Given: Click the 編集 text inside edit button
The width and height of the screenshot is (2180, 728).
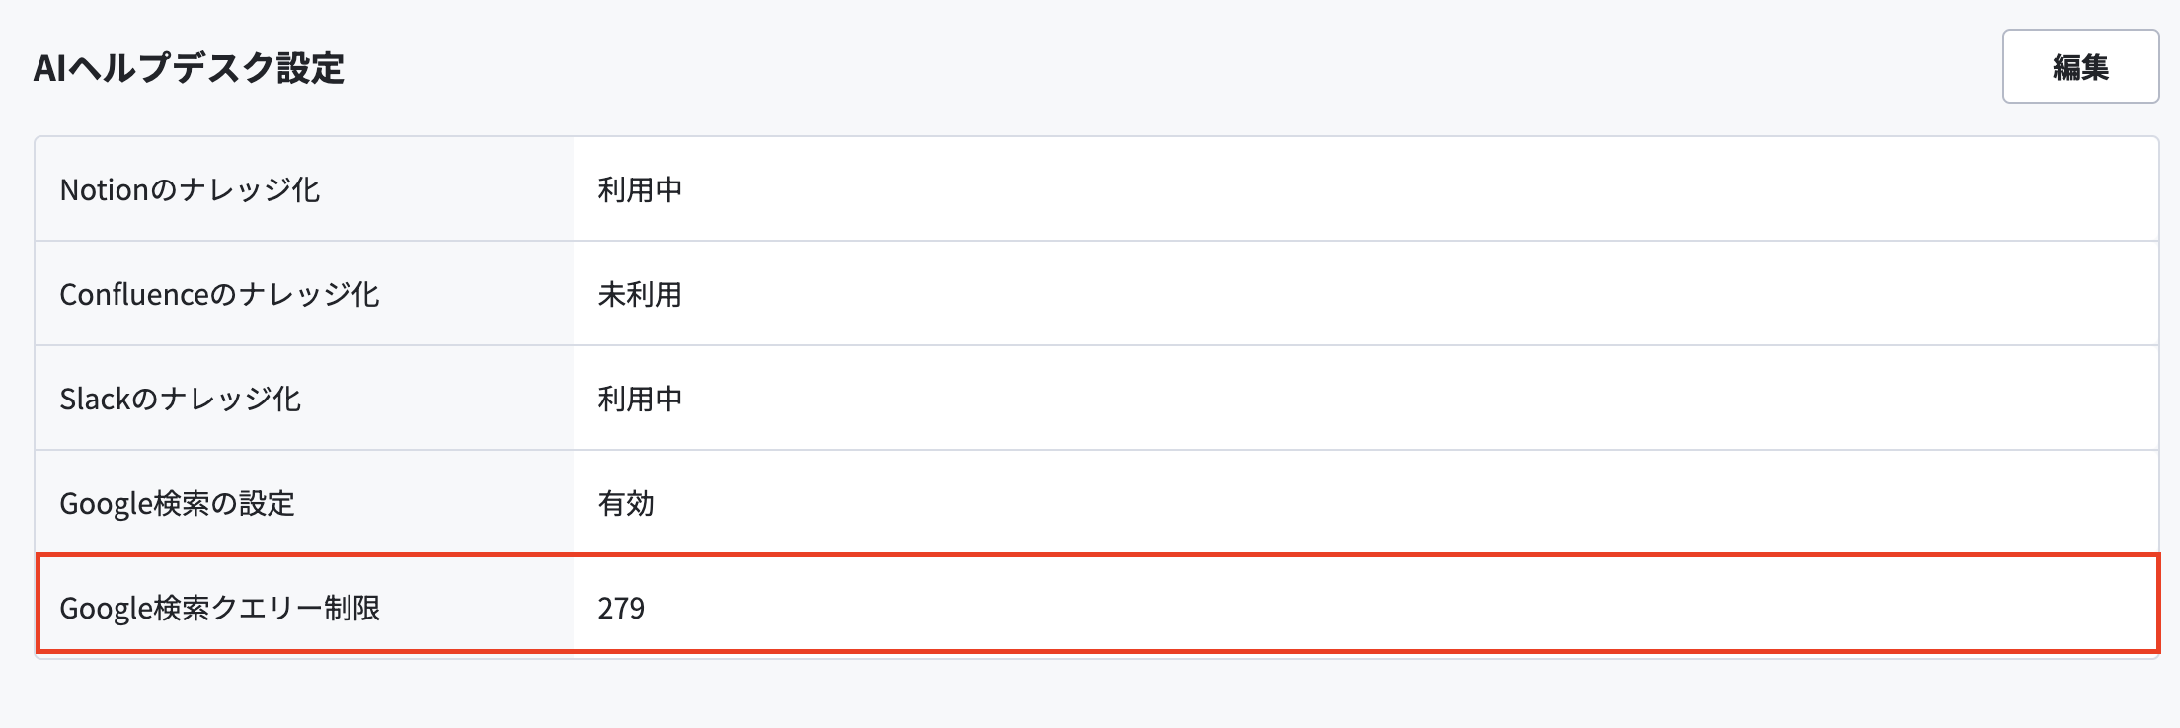Looking at the screenshot, I should pos(2080,66).
